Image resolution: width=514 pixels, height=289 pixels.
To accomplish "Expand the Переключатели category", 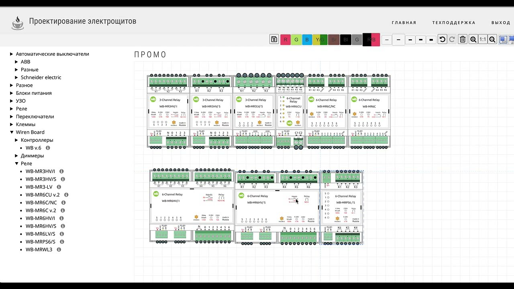I will click(12, 116).
